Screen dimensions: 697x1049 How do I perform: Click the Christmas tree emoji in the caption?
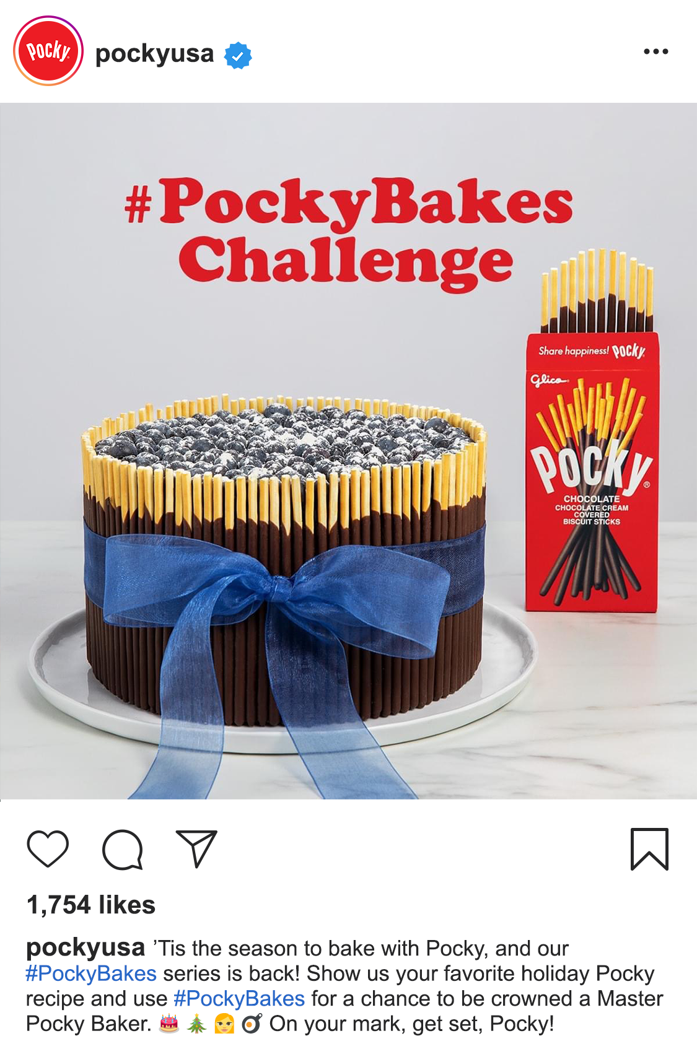[x=196, y=1024]
